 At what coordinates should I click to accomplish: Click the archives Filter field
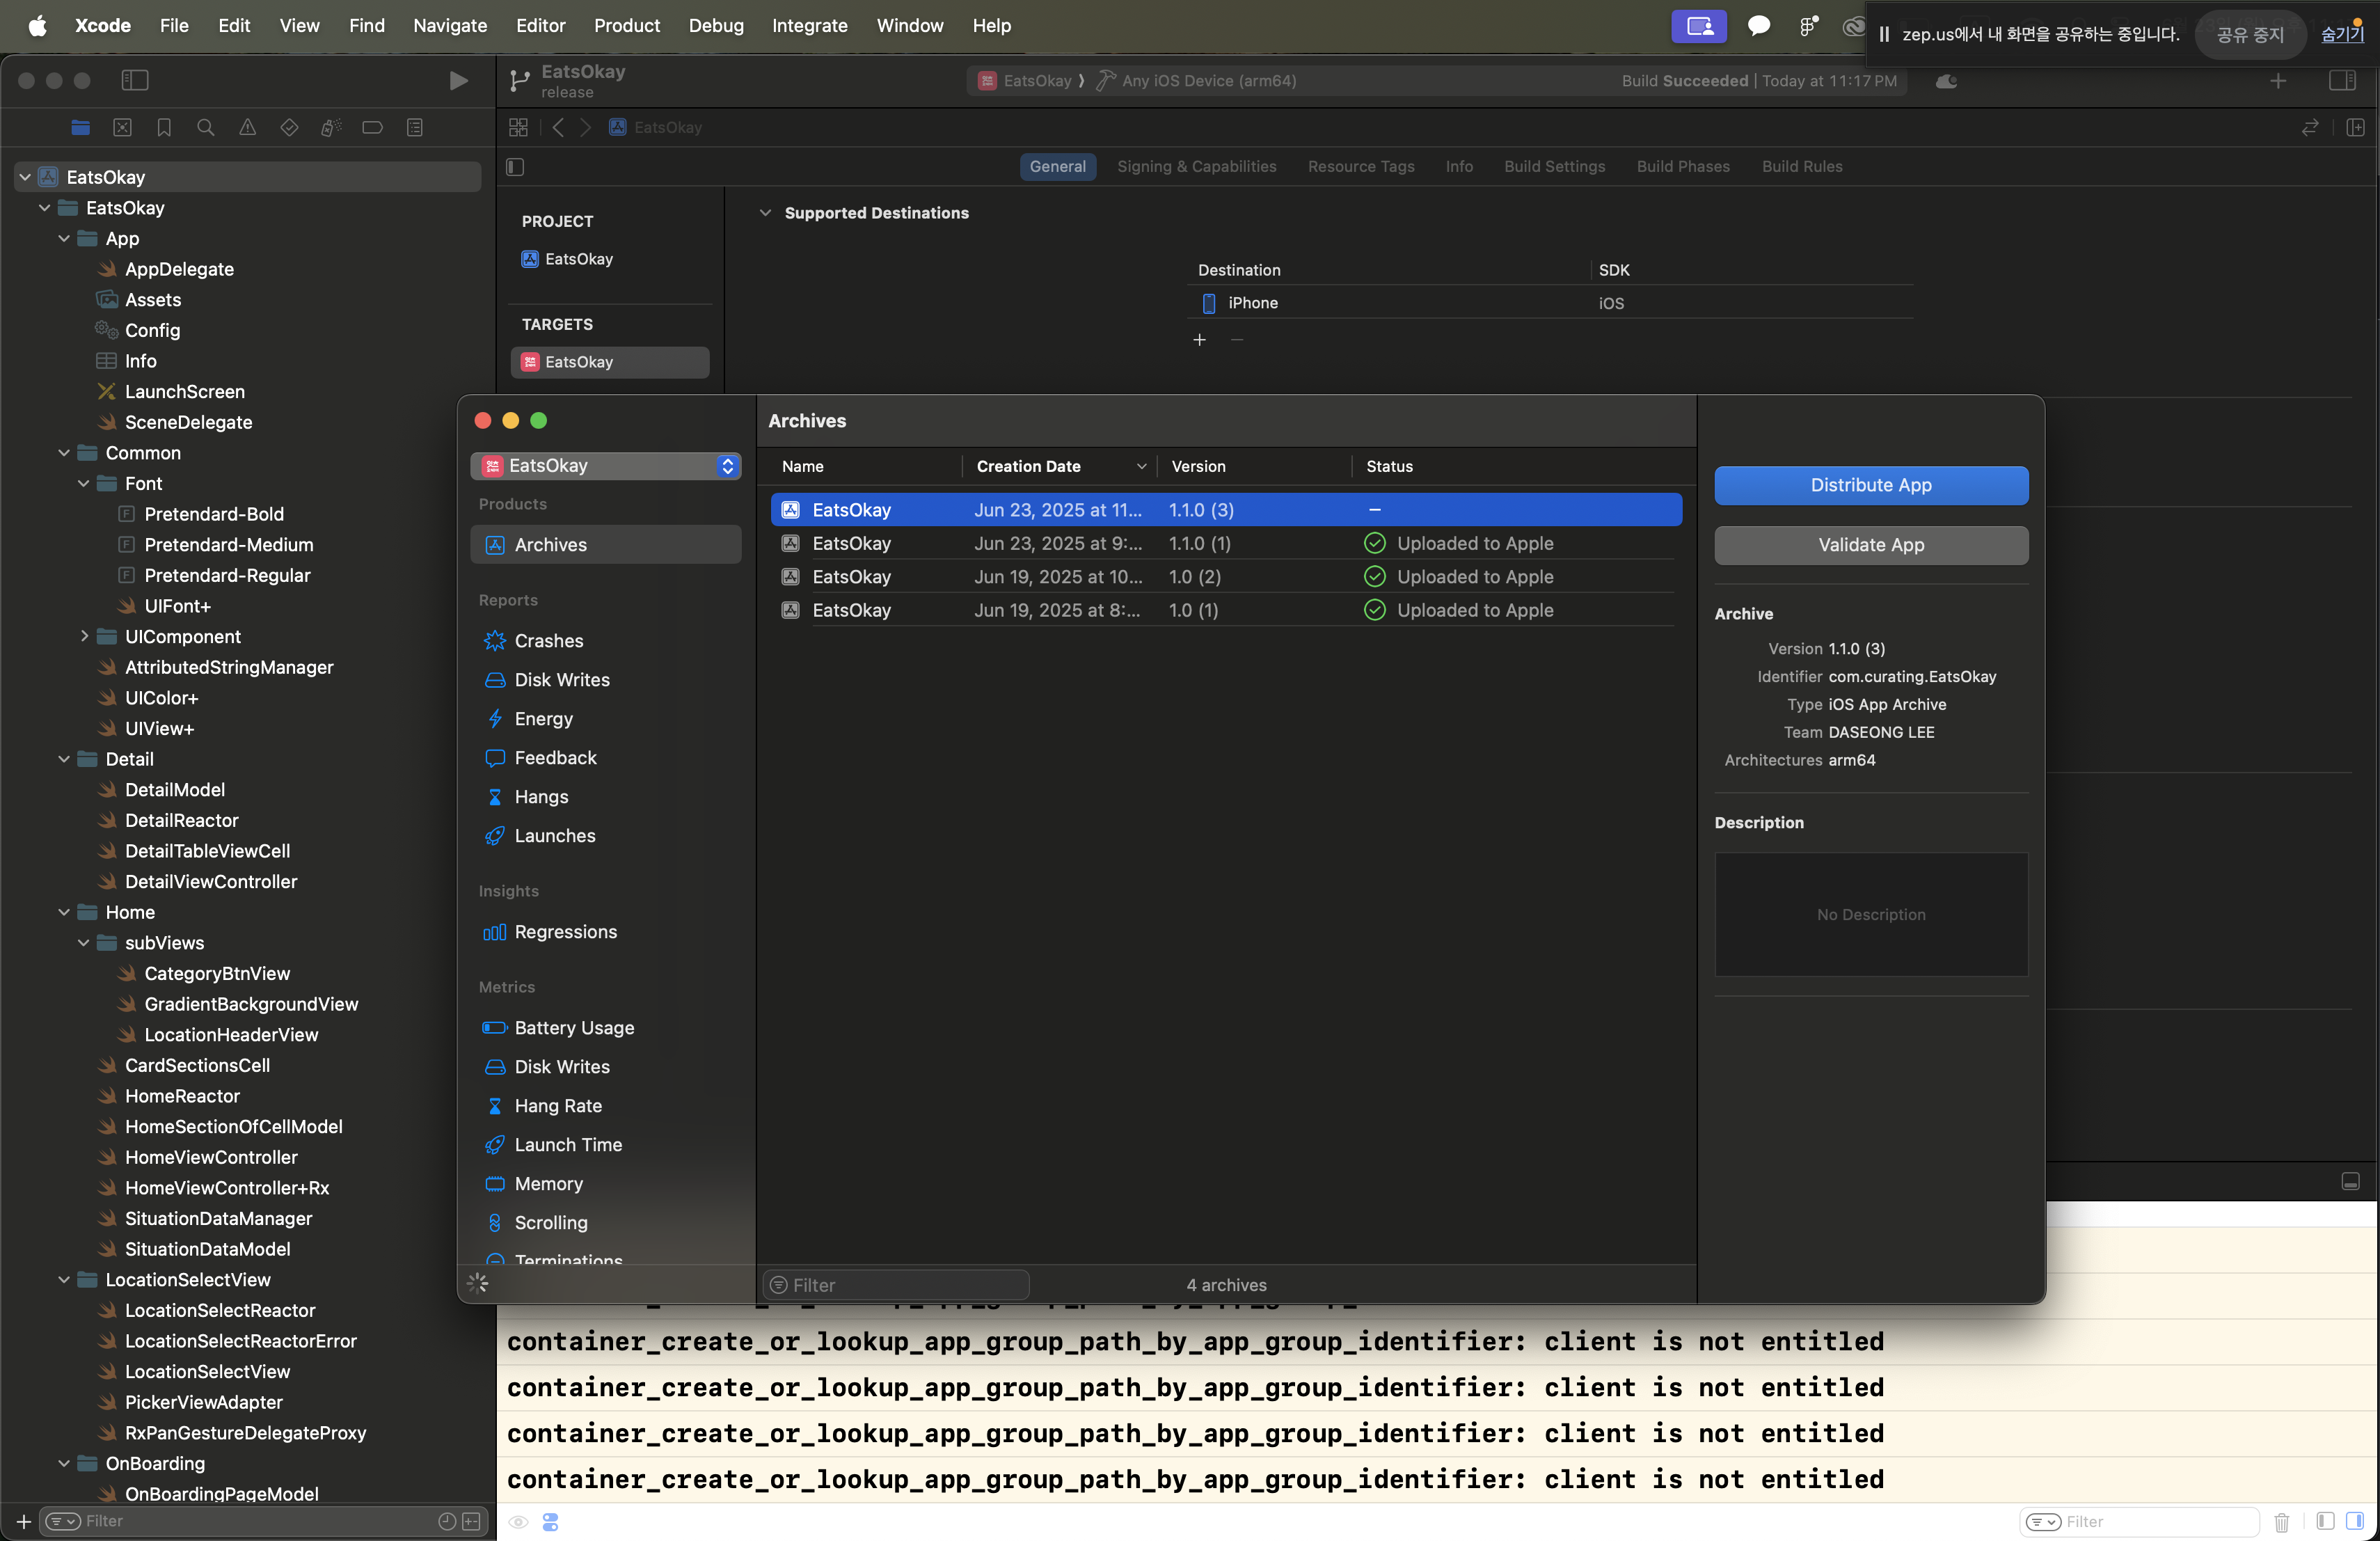900,1285
